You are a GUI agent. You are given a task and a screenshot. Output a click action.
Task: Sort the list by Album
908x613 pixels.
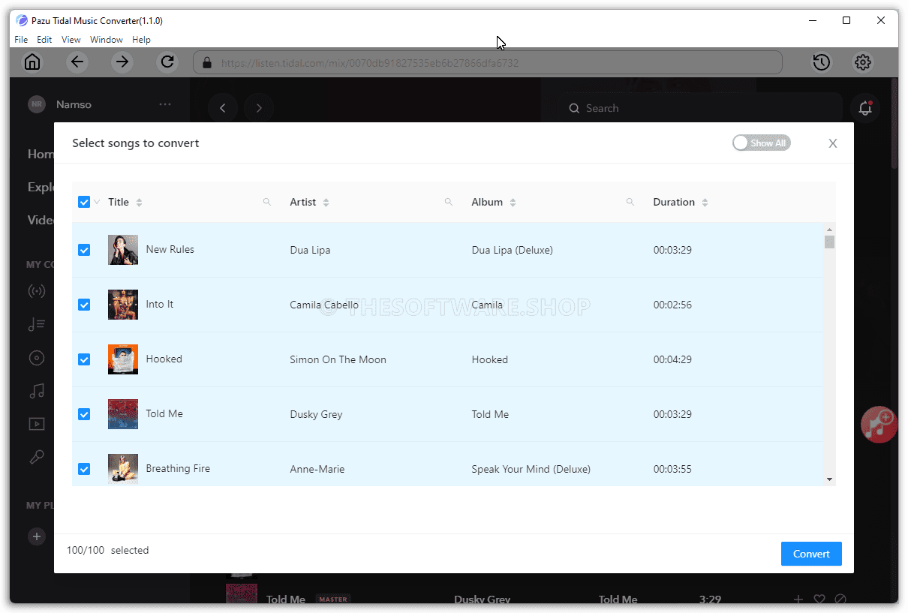pyautogui.click(x=513, y=203)
